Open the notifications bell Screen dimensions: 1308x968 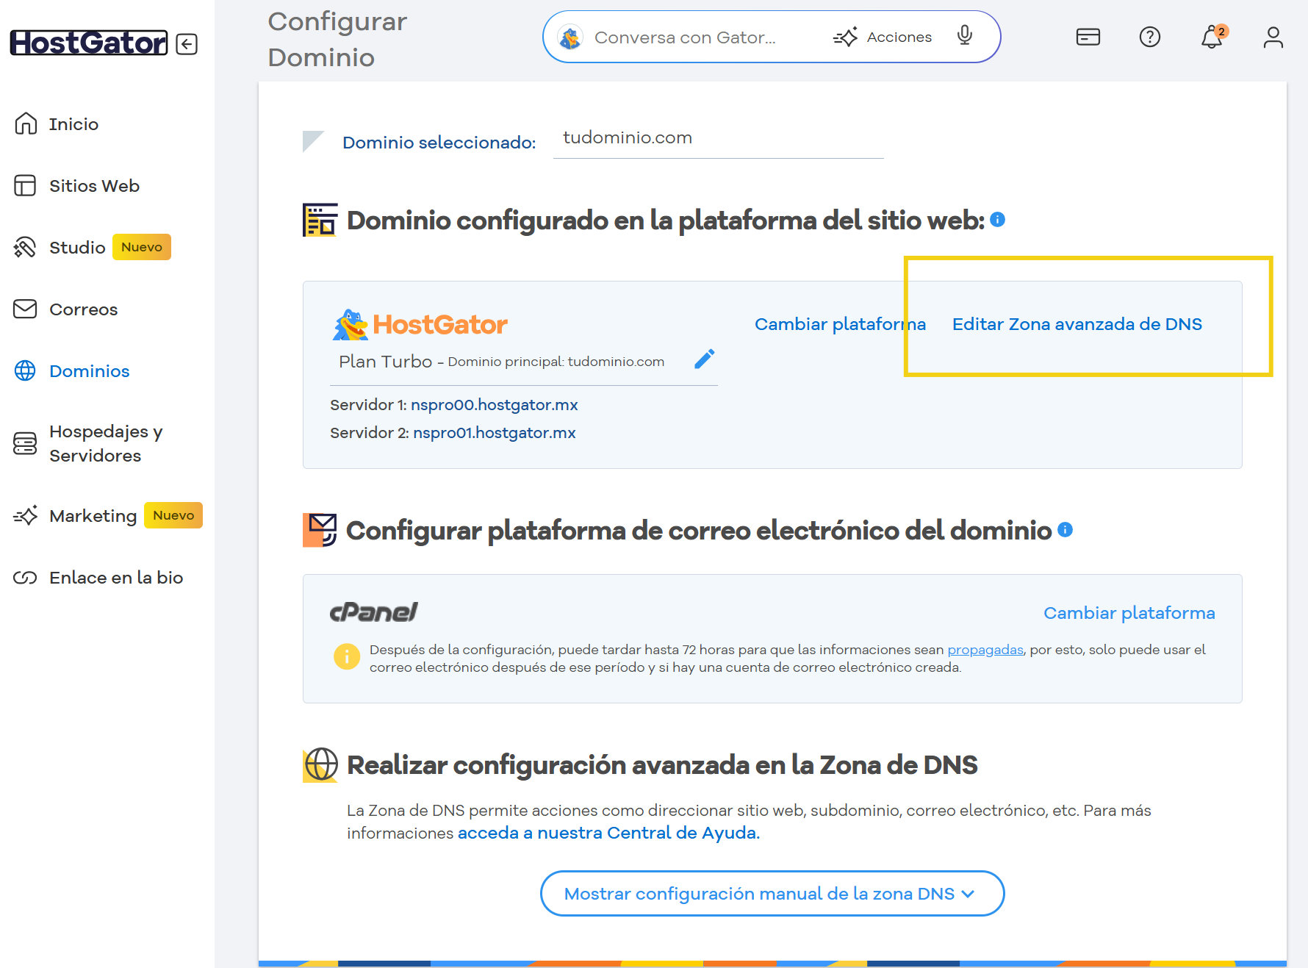click(1211, 37)
